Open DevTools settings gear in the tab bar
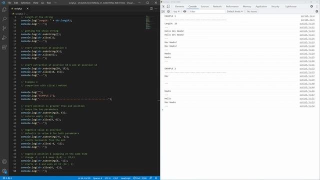Viewport: 320px width, 180px height. (311, 6)
